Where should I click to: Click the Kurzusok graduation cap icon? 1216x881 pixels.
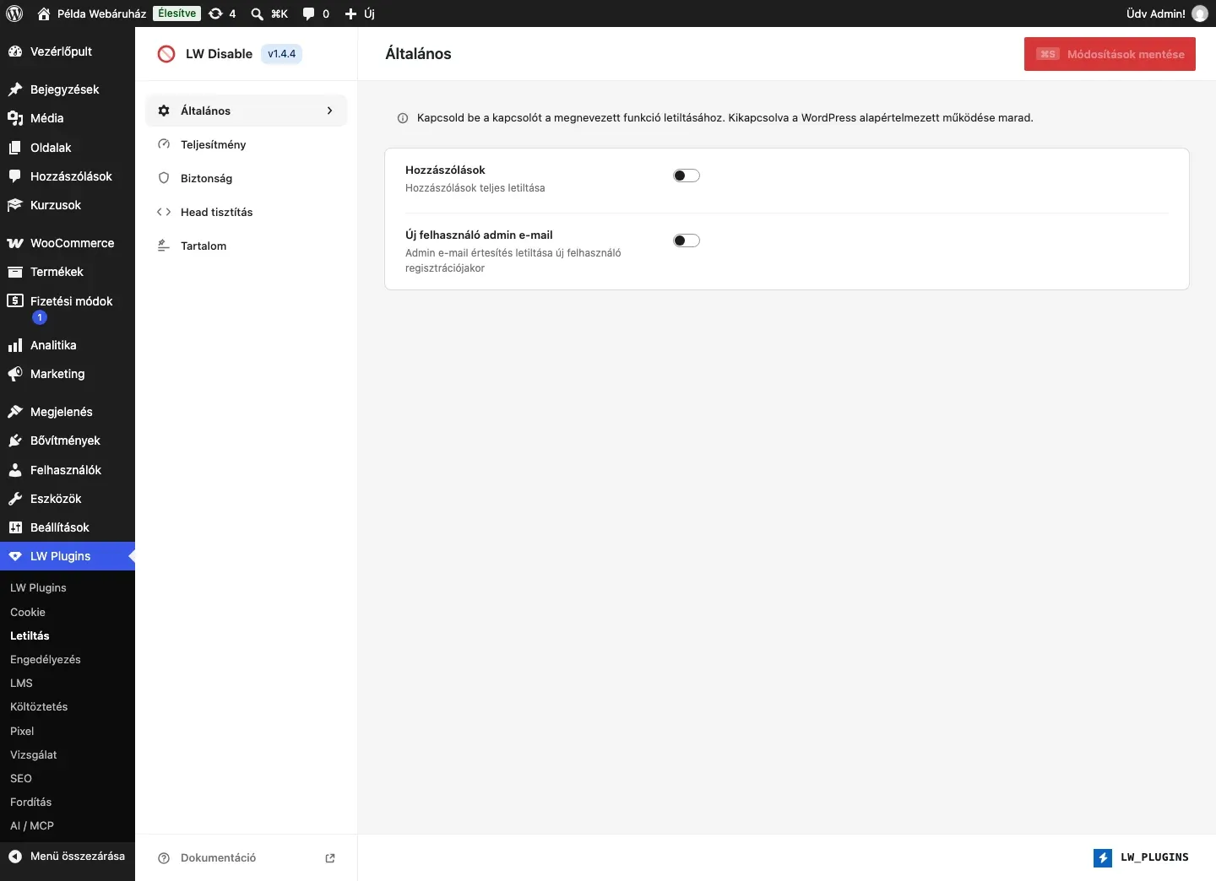tap(15, 205)
